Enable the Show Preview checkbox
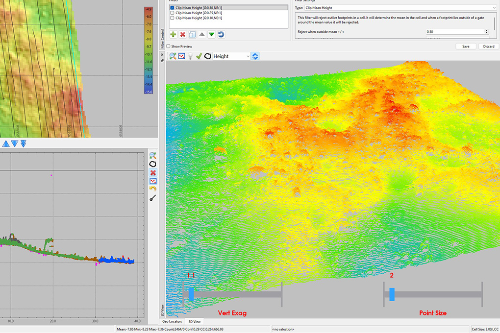This screenshot has height=333, width=500. click(169, 47)
